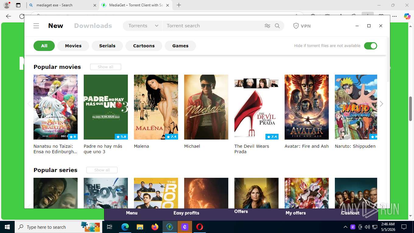Image resolution: width=414 pixels, height=233 pixels.
Task: Click the Edge browser back arrow
Action: coord(9,16)
